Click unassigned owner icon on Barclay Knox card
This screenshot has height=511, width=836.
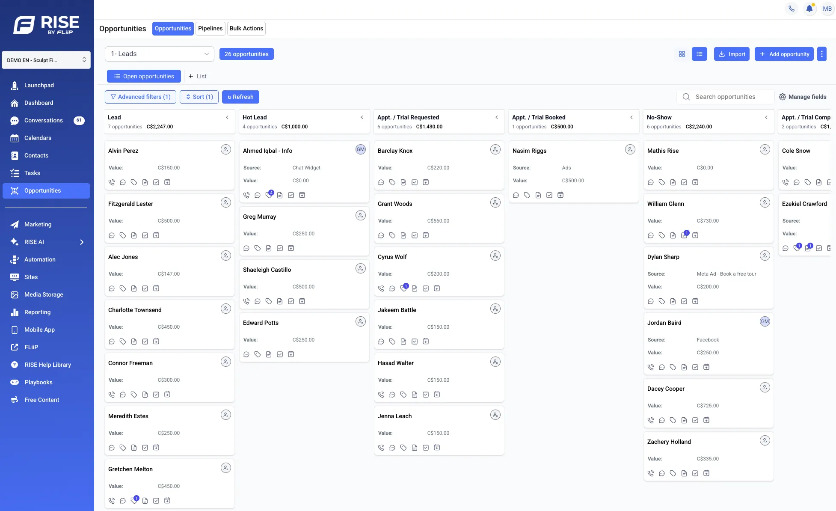(495, 149)
